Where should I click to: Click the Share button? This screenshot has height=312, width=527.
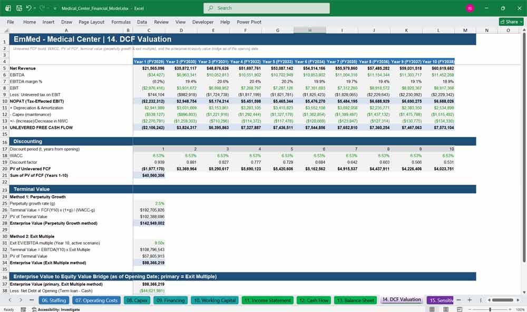(511, 22)
